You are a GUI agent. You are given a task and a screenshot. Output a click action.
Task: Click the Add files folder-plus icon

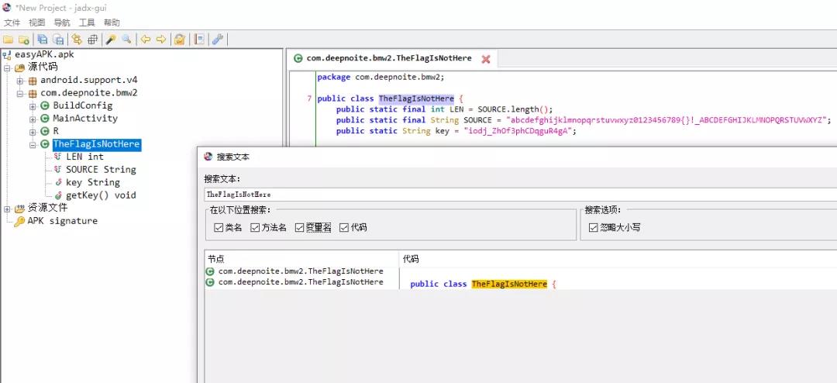tap(23, 40)
